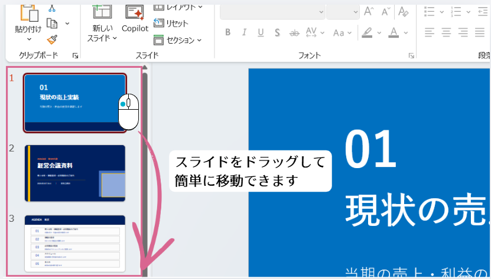Image resolution: width=491 pixels, height=279 pixels.
Task: Click the font size combo box
Action: [x=343, y=12]
